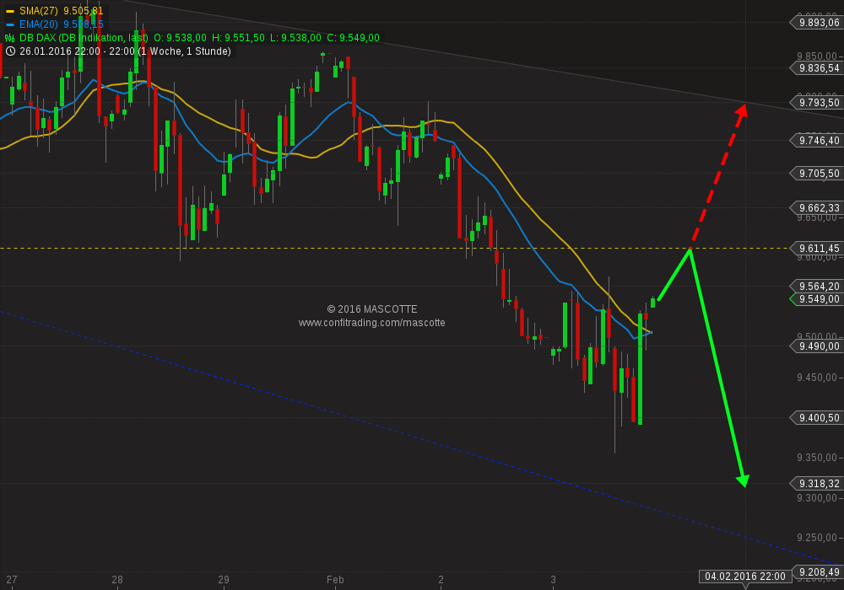Click the date label 29 on time axis
Viewport: 844px width, 590px height.
coord(224,580)
